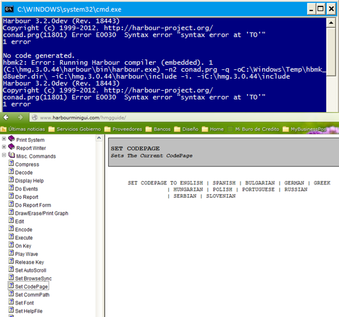Image resolution: width=339 pixels, height=317 pixels.
Task: Click the help page icon beside Do Report
Action: [11, 195]
